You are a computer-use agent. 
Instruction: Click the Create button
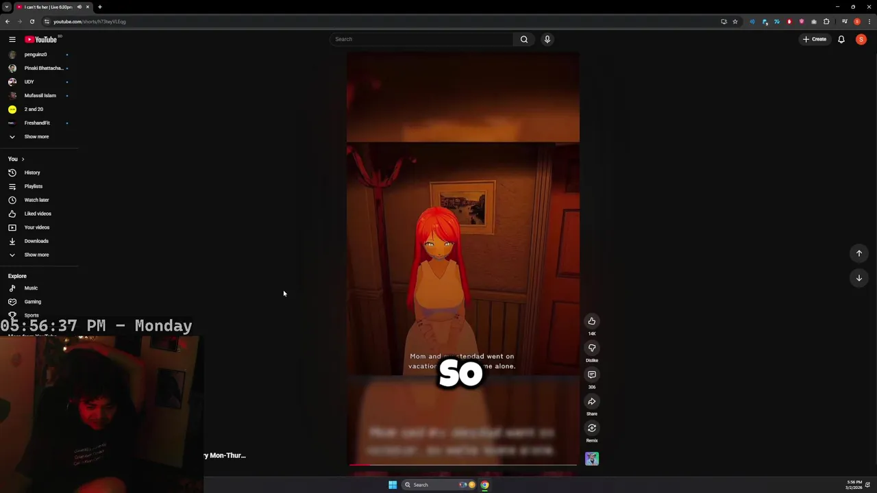click(x=815, y=39)
